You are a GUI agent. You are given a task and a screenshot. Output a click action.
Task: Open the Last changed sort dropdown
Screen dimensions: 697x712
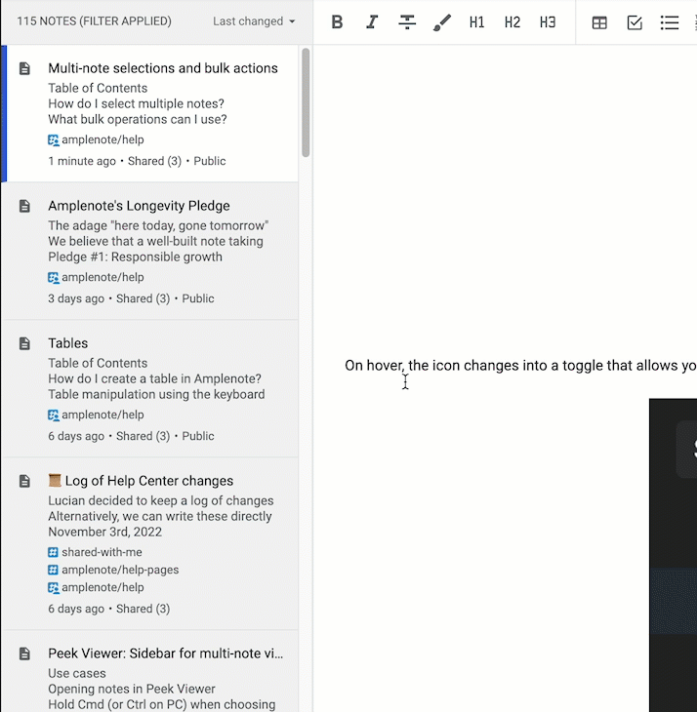click(254, 21)
